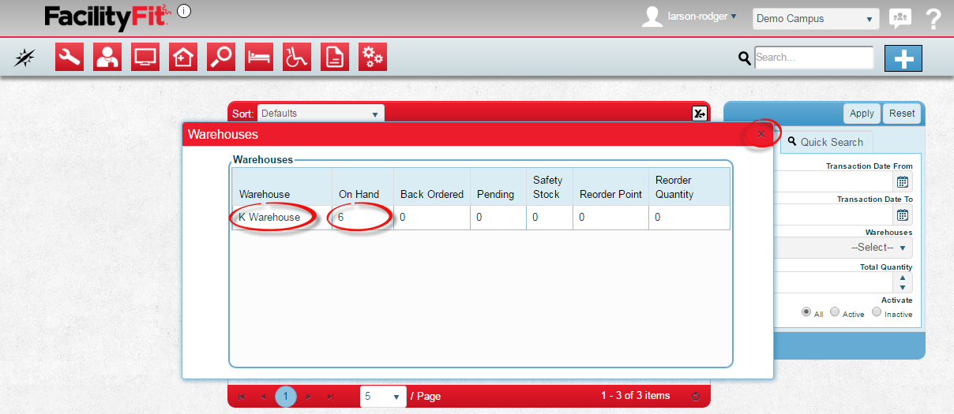Open the house with plus icon

(183, 57)
